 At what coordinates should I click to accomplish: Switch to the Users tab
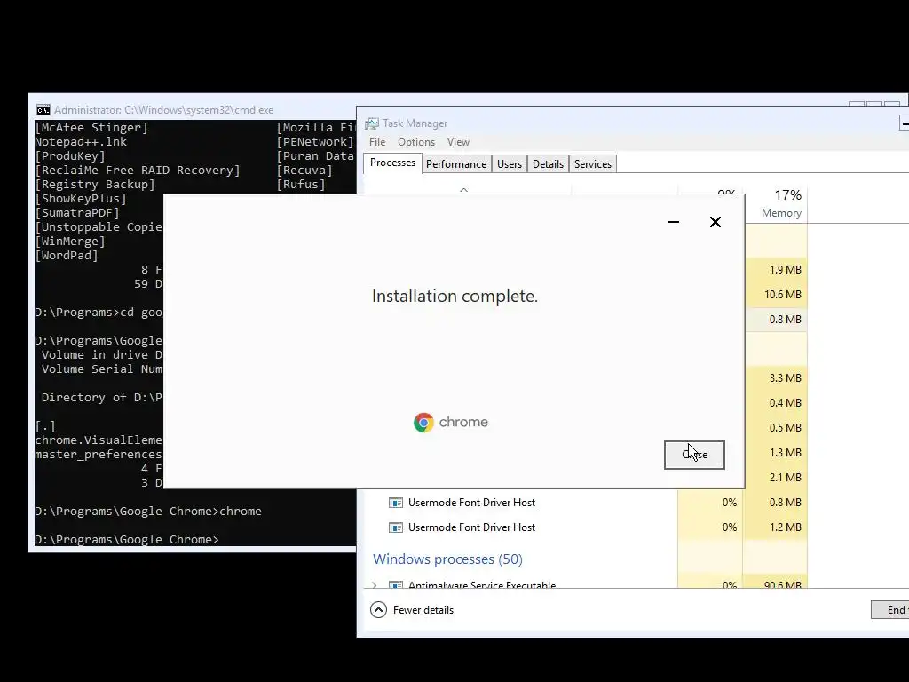click(509, 164)
